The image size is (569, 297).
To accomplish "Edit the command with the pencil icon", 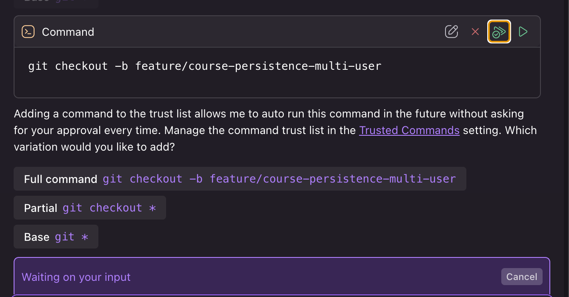I will (451, 31).
